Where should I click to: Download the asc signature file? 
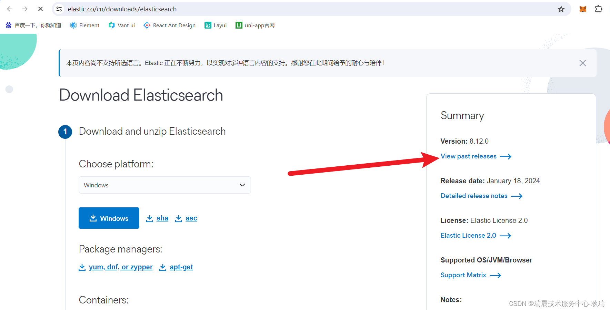coord(186,218)
